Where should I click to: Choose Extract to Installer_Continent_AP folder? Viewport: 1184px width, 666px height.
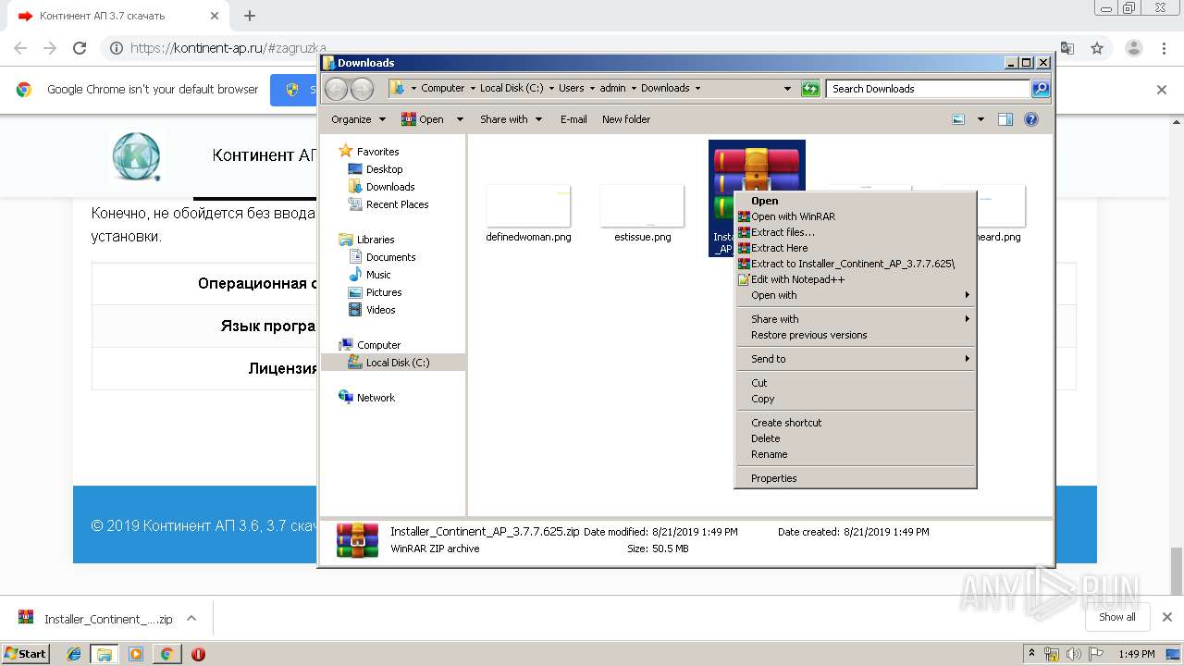tap(855, 264)
